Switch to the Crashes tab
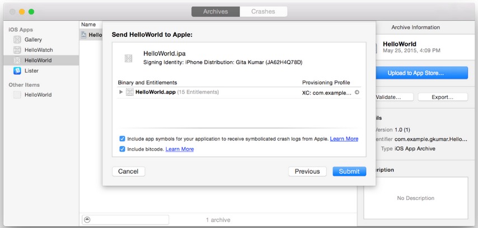 pos(263,11)
